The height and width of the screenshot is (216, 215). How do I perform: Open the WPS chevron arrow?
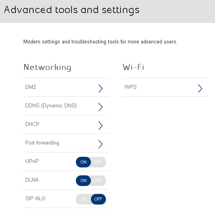coord(200,88)
